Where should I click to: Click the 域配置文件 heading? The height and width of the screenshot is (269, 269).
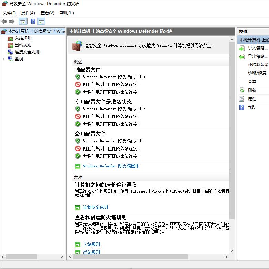[x=88, y=70]
